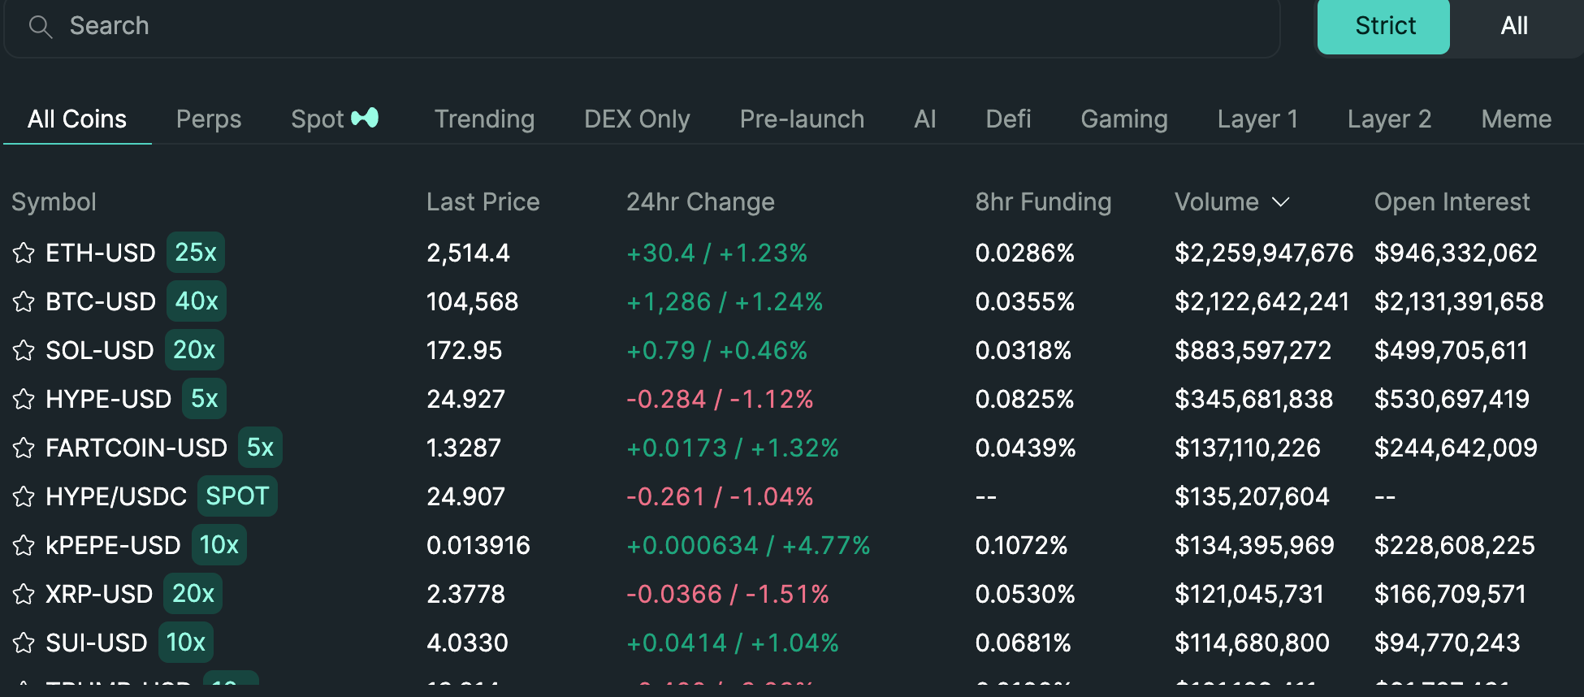Click ETH-USD volume $2,259,947,676
This screenshot has height=697, width=1584.
[x=1264, y=253]
